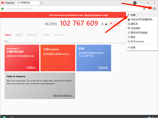Click 在本设备上安装AnyDesk link

coord(57,54)
